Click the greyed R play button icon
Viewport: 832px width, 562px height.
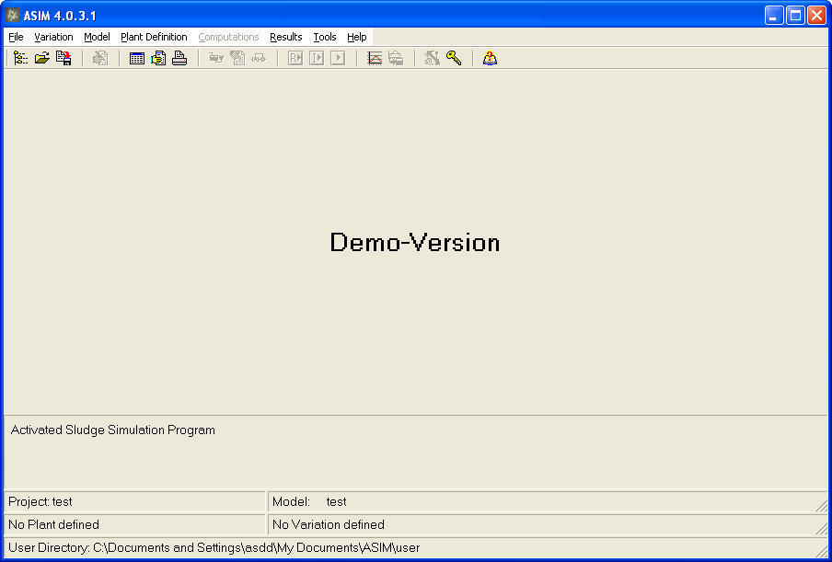click(x=295, y=58)
